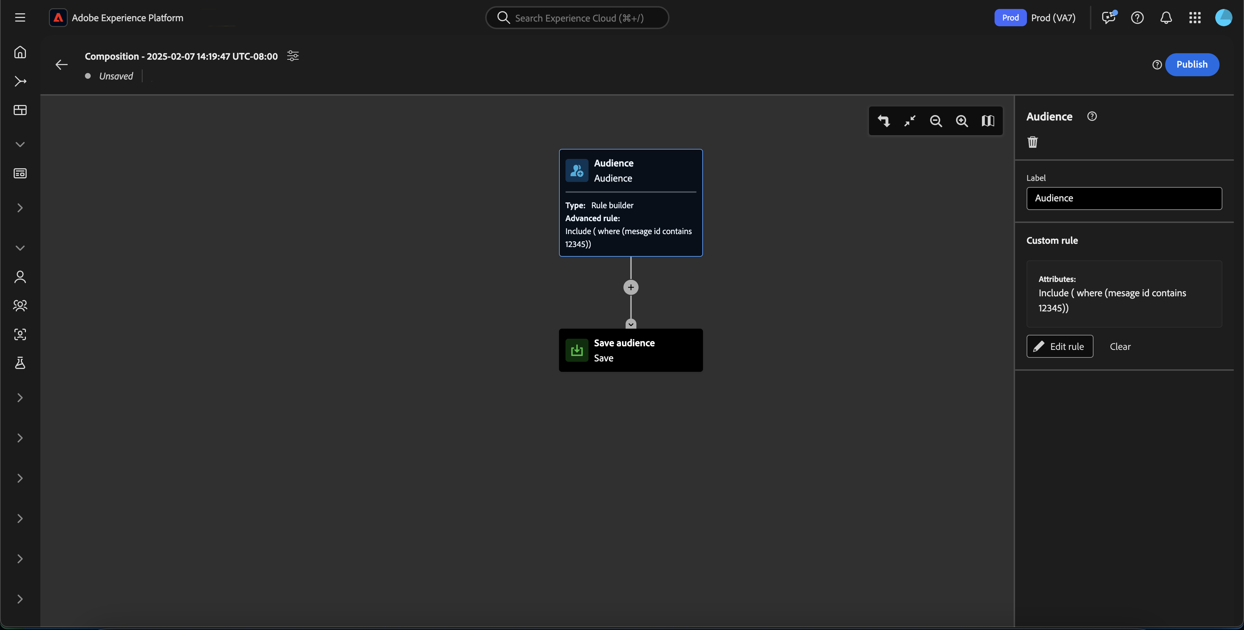
Task: Toggle the hamburger navigation menu
Action: (20, 18)
